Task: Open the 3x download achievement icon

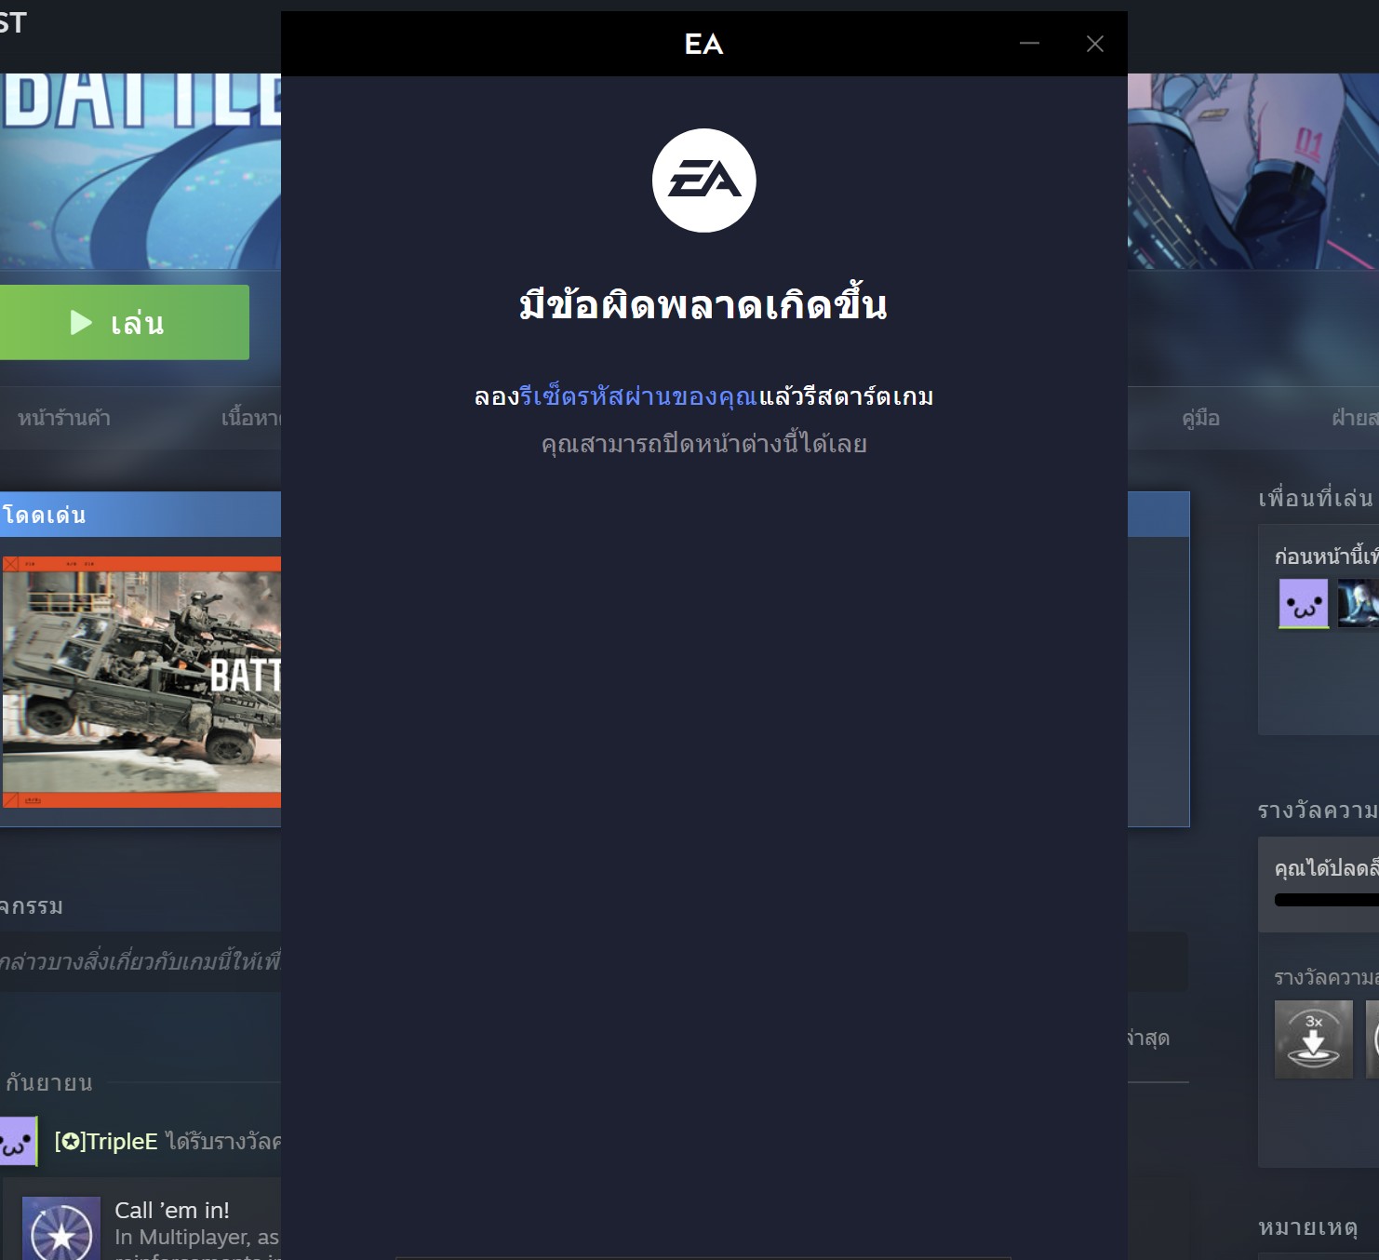Action: click(1314, 1039)
